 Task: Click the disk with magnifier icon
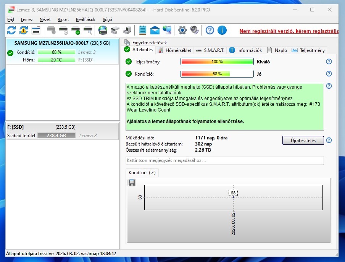pos(88,31)
